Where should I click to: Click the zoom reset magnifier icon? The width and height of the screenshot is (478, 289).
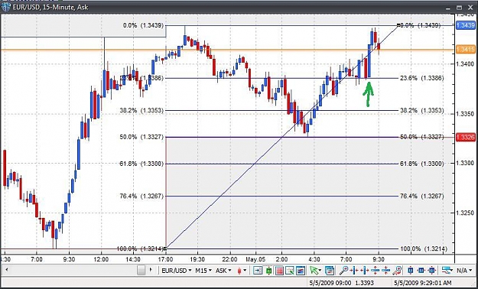point(397,271)
